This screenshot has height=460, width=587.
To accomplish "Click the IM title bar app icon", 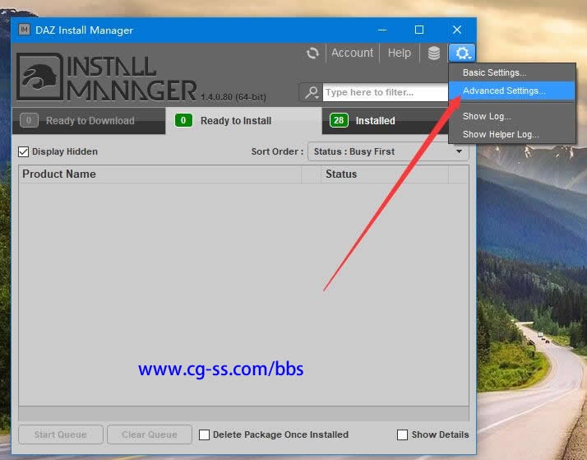I will (24, 30).
